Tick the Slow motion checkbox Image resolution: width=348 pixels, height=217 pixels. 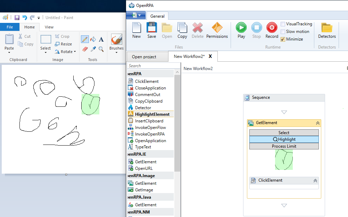tap(283, 32)
